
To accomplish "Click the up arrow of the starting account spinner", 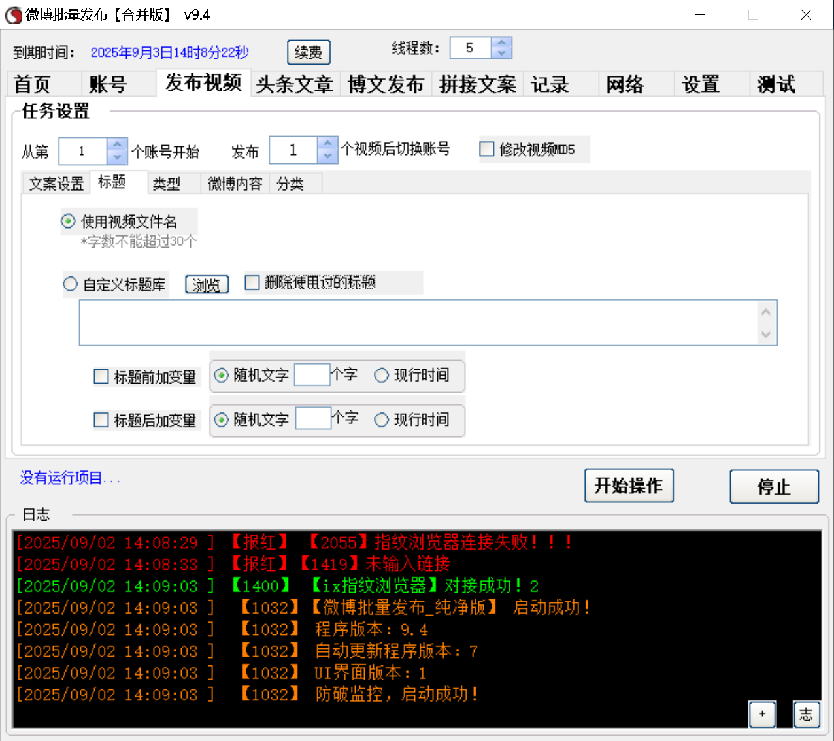I will 116,144.
